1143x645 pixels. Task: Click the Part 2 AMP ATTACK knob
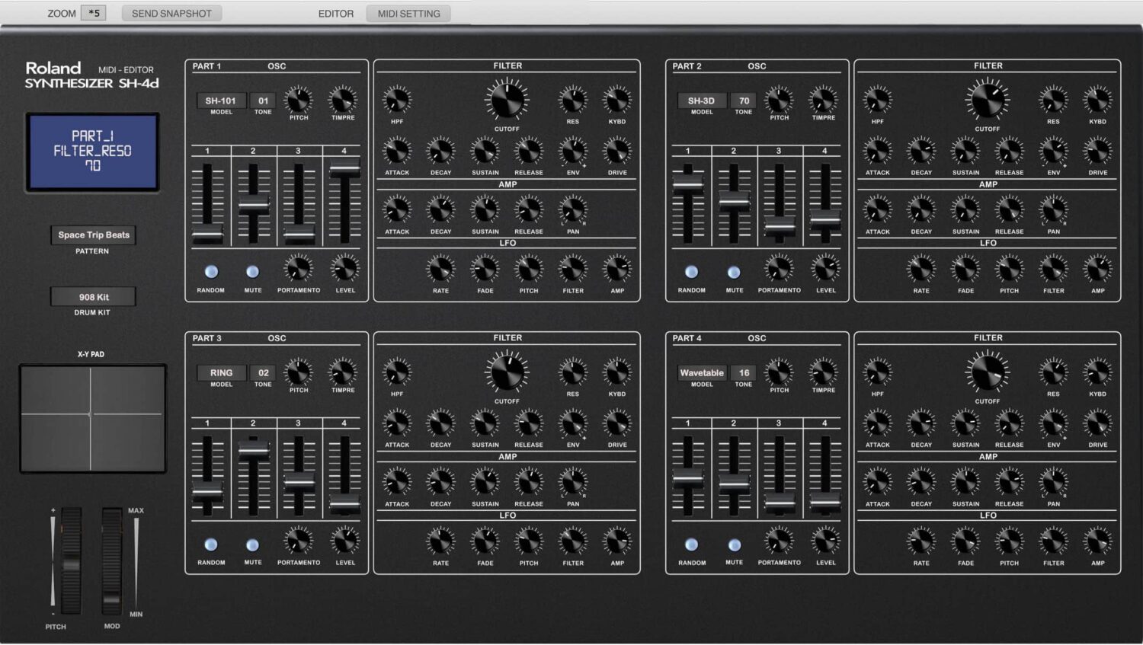878,209
